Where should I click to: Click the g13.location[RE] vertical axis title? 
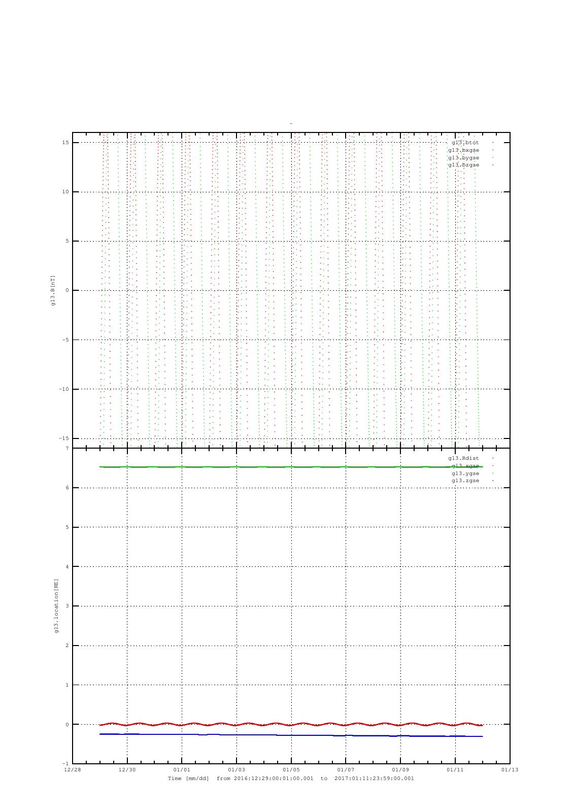coord(56,606)
